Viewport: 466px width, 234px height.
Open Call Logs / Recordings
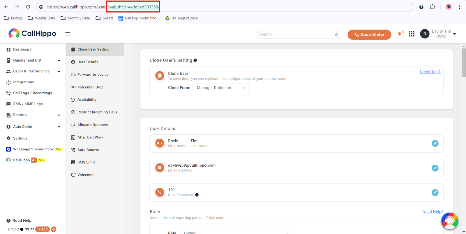[32, 93]
